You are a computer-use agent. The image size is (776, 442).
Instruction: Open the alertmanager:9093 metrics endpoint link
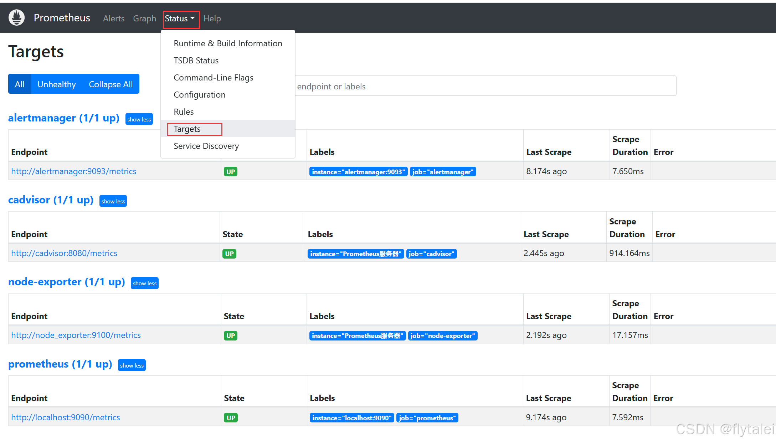73,171
